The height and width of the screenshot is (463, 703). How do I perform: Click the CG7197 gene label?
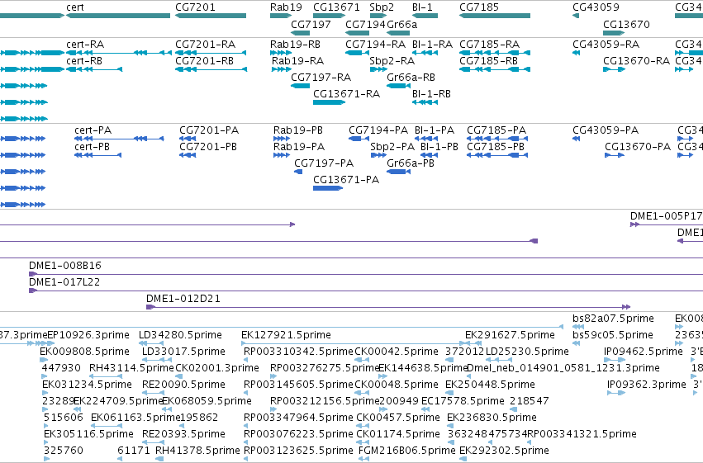pos(311,24)
